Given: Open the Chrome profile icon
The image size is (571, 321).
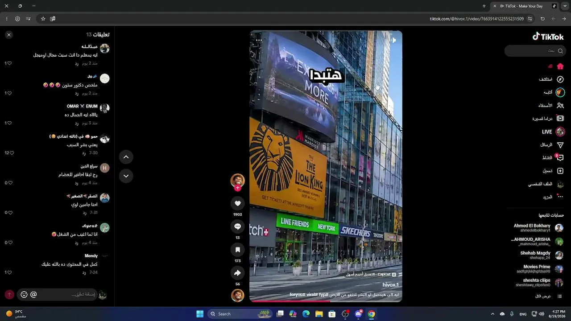Looking at the screenshot, I should point(17,19).
